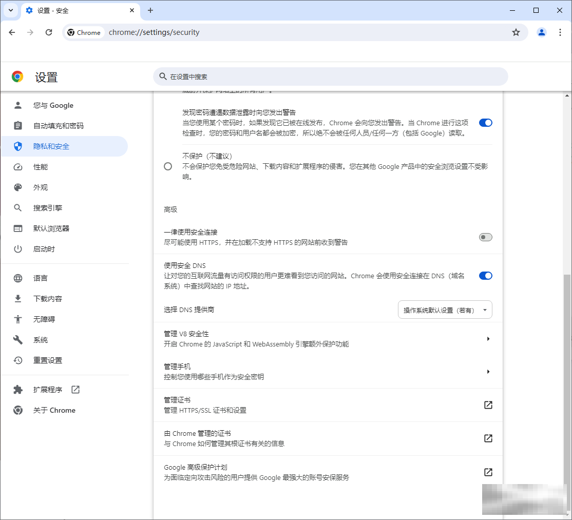Open the new tab plus button
572x520 pixels.
coord(150,10)
